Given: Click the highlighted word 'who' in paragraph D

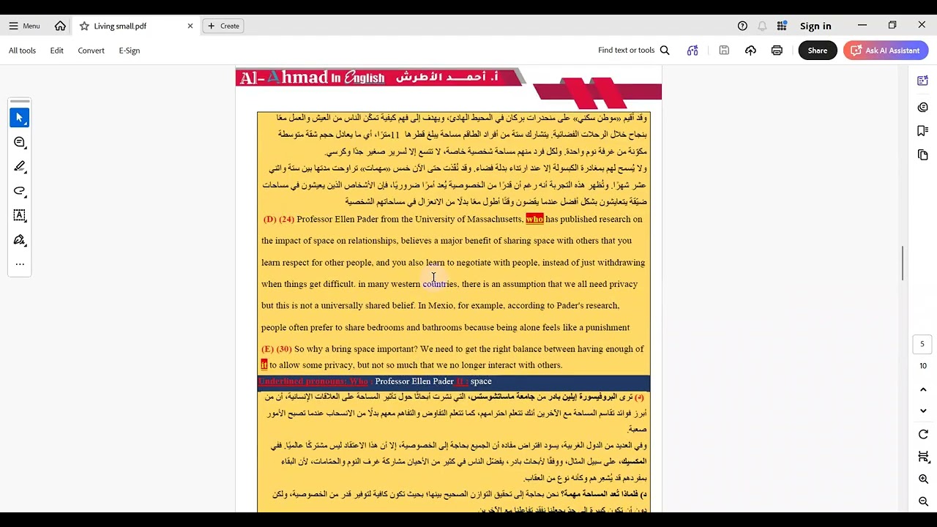Looking at the screenshot, I should coord(534,219).
